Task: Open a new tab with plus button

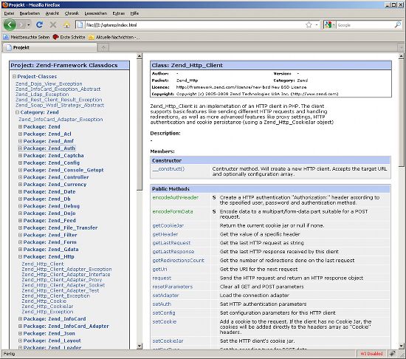Action: pyautogui.click(x=103, y=47)
